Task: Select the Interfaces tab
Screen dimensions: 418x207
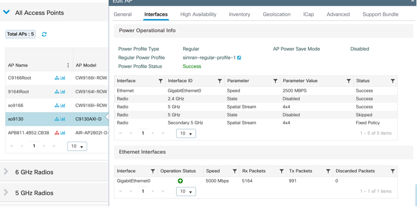Action: (156, 14)
